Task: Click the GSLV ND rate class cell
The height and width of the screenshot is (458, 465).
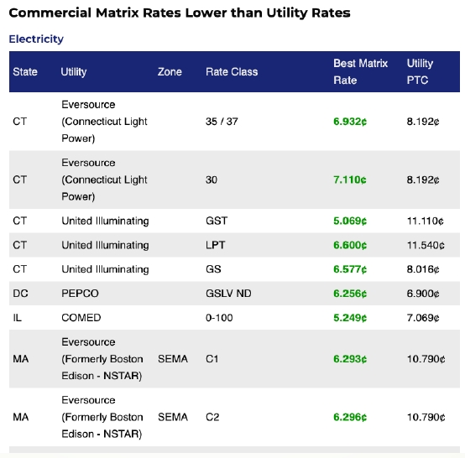Action: click(x=228, y=294)
